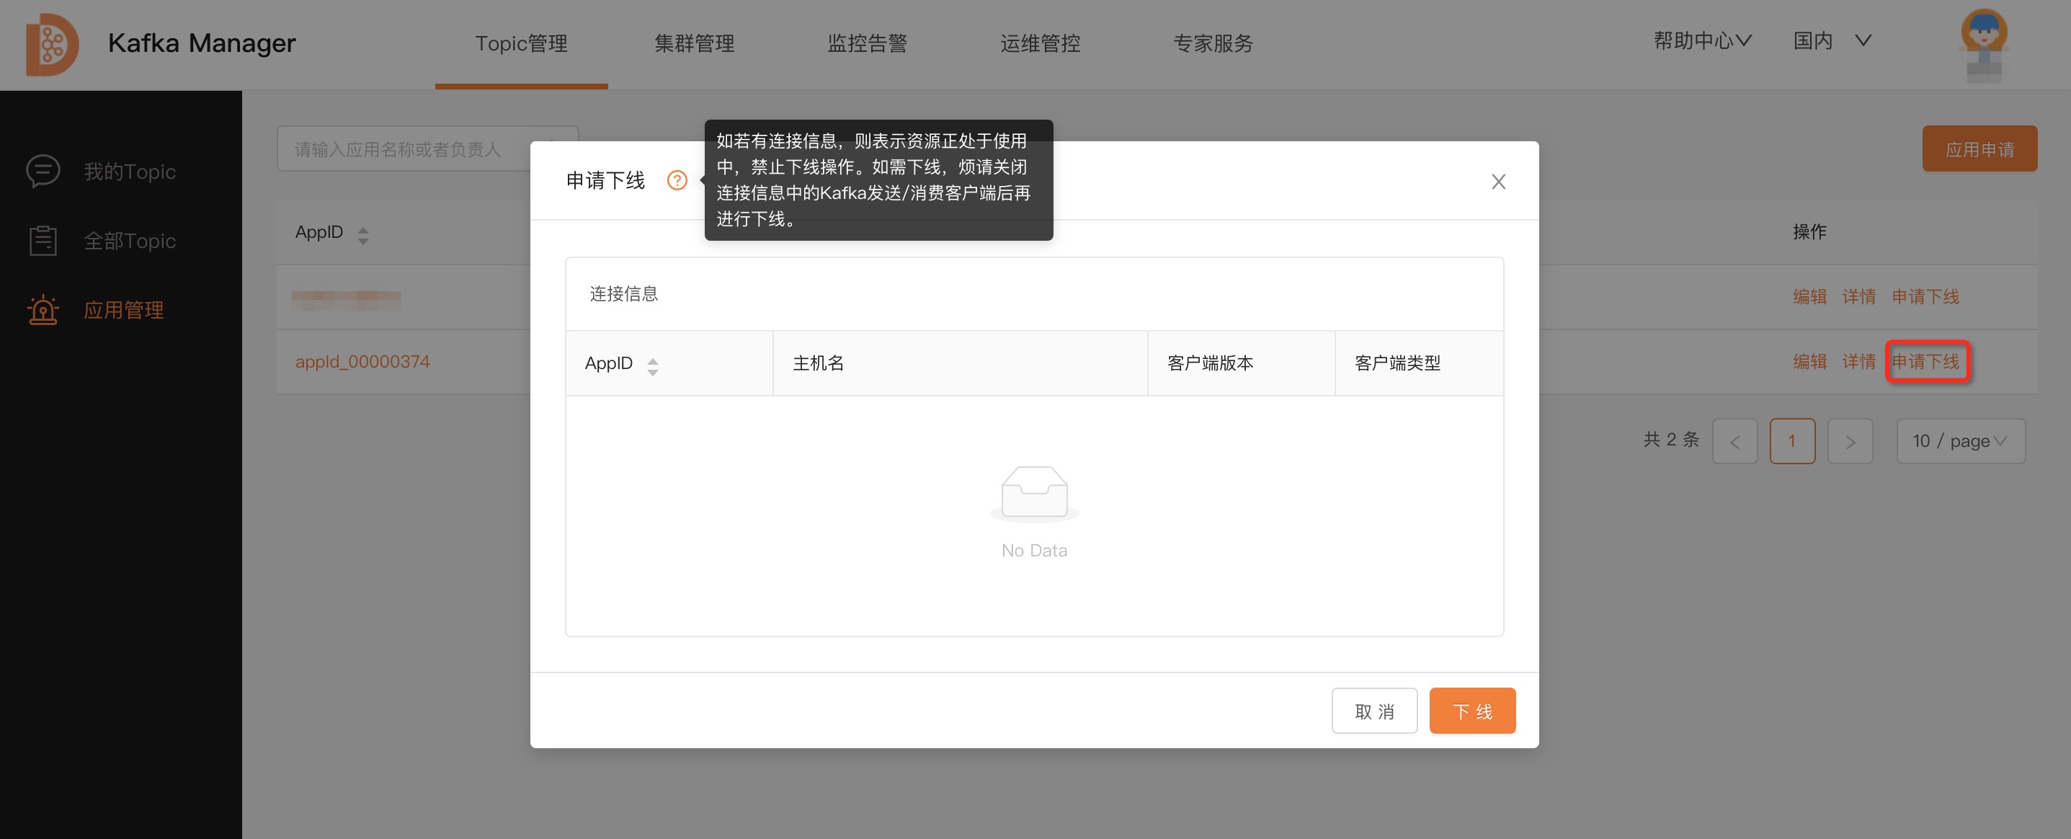Viewport: 2071px width, 839px height.
Task: Switch to the 集群管理 tab
Action: pyautogui.click(x=695, y=44)
